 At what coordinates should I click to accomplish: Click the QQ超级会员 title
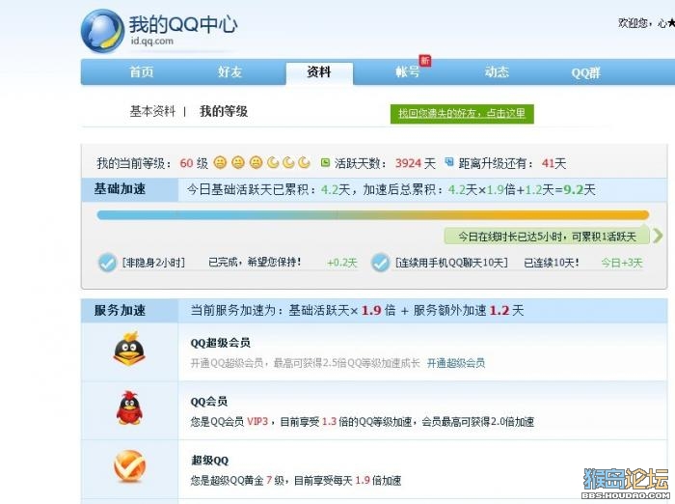point(221,343)
